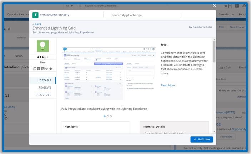This screenshot has width=251, height=154.
Task: Open the News tab in background
Action: tap(19, 56)
